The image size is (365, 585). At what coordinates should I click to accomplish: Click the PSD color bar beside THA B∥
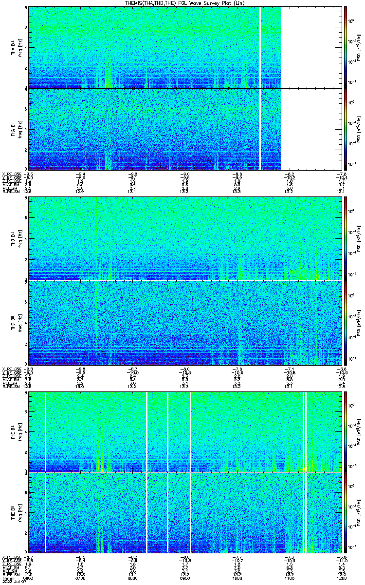(x=346, y=129)
